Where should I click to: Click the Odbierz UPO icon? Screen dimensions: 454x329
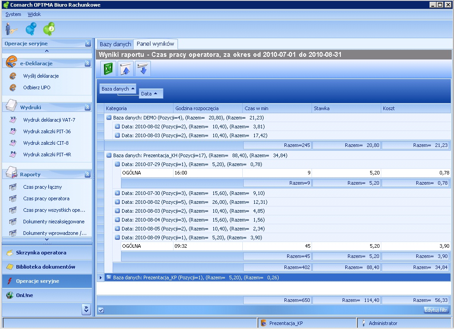click(13, 87)
